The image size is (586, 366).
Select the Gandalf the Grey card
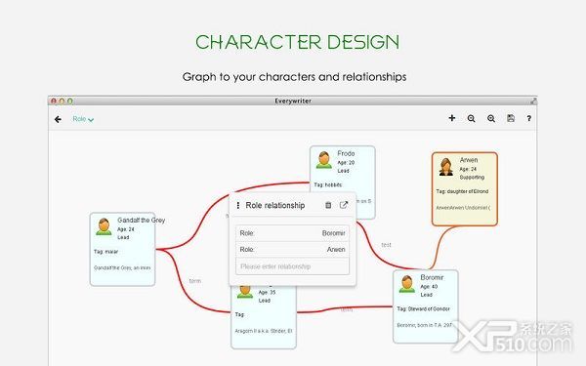point(123,250)
